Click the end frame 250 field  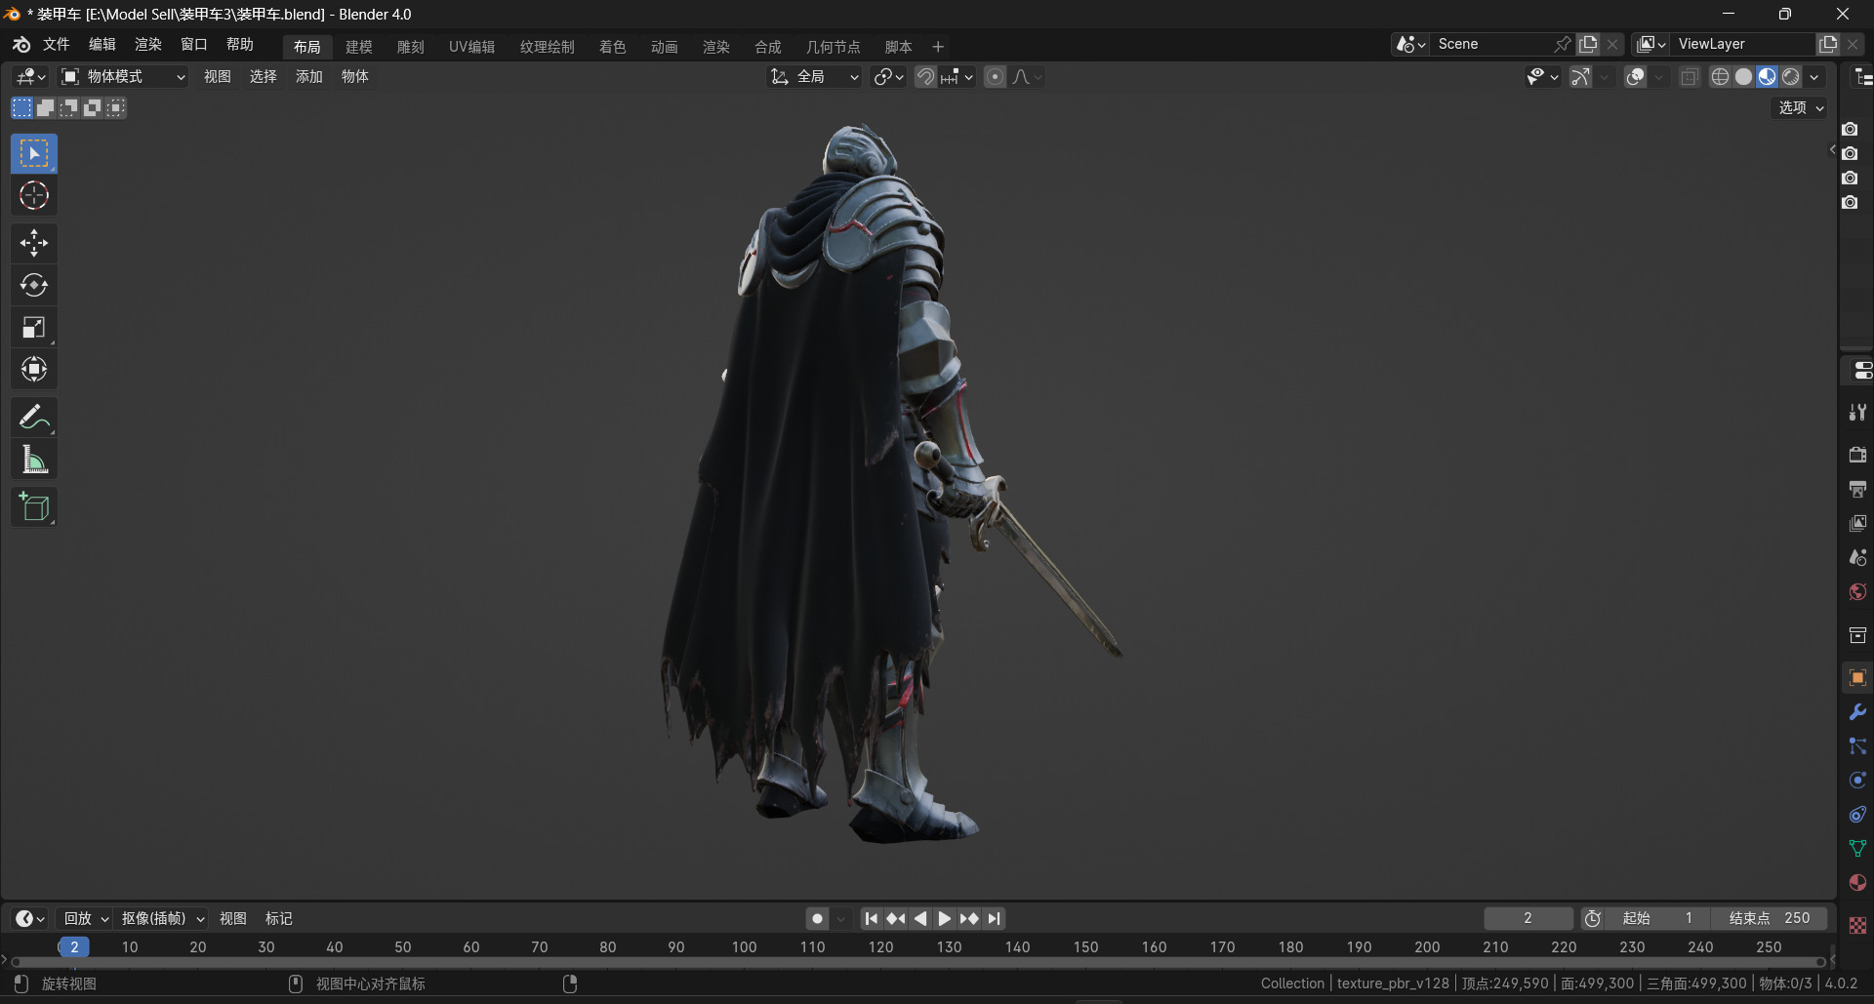1771,918
